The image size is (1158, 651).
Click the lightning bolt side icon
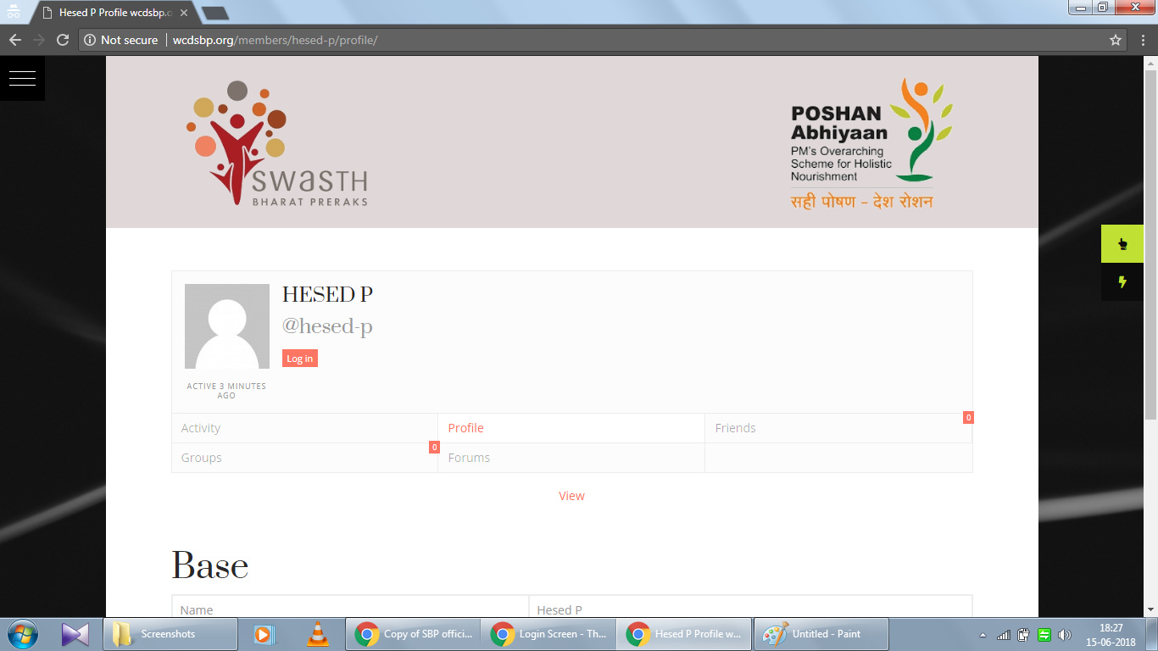click(x=1122, y=281)
